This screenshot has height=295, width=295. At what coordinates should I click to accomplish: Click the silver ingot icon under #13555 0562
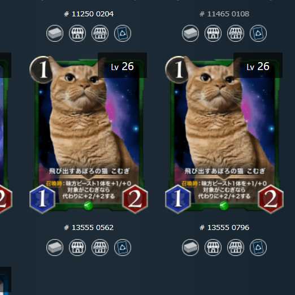click(55, 248)
